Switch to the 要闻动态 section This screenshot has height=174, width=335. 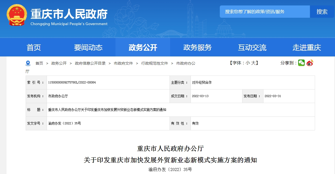point(88,47)
